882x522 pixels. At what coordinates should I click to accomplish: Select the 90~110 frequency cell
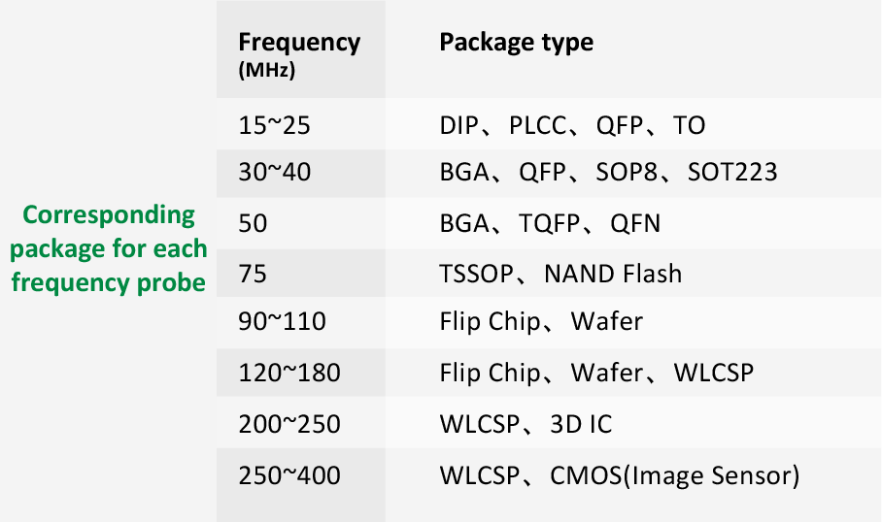click(x=282, y=321)
